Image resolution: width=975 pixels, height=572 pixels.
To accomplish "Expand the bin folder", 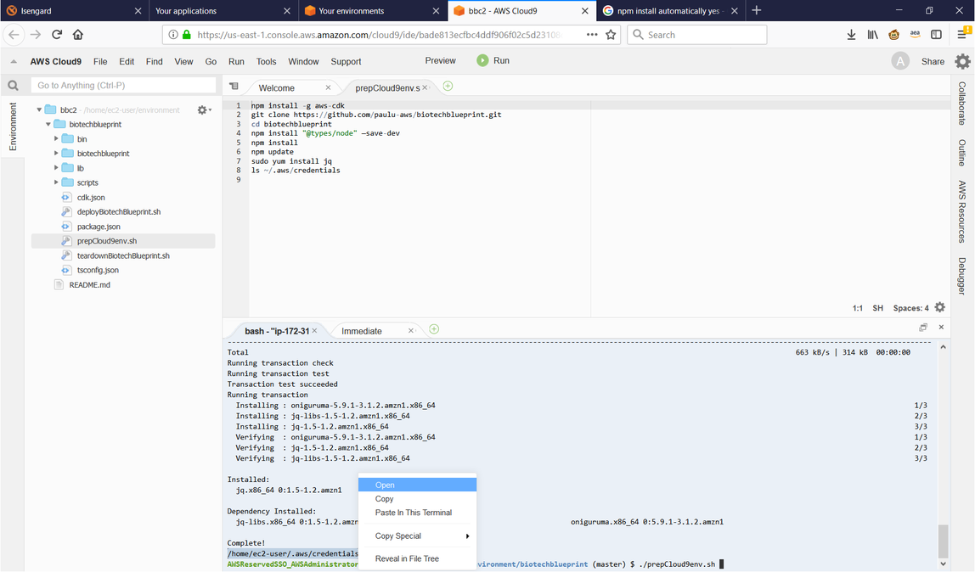I will click(56, 138).
